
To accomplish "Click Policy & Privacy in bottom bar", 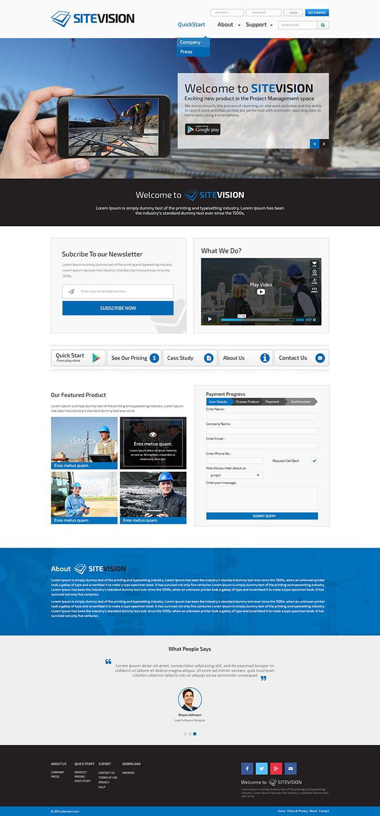I will pyautogui.click(x=297, y=811).
